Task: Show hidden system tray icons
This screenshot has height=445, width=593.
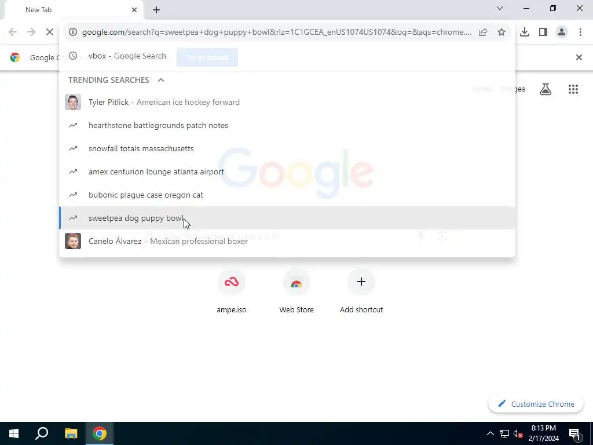Action: click(490, 433)
